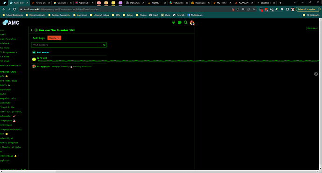The height and width of the screenshot is (173, 322).
Task: Switch to the 'Hacking gu' browser tab
Action: pyautogui.click(x=200, y=3)
